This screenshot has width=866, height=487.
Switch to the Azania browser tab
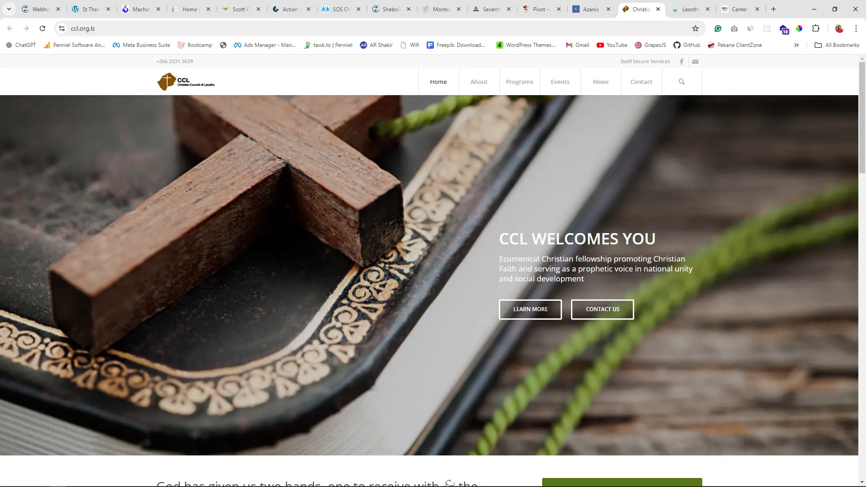coord(591,9)
